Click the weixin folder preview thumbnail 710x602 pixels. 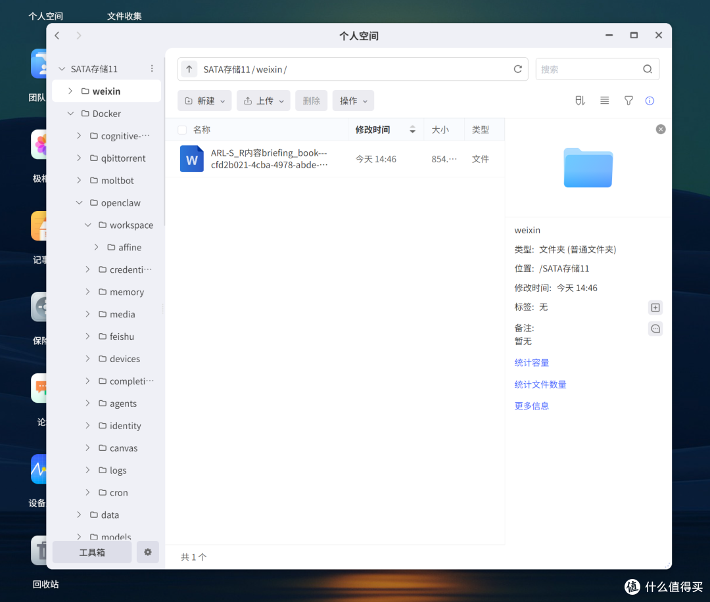click(x=588, y=168)
